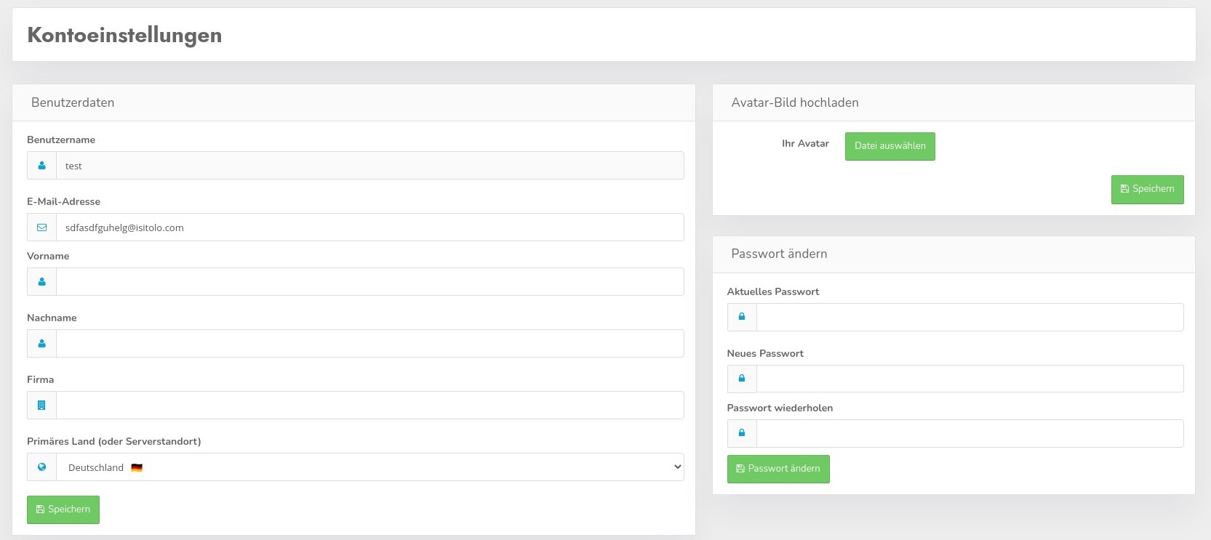Viewport: 1211px width, 540px height.
Task: Click the Passwort ändern button
Action: [x=778, y=469]
